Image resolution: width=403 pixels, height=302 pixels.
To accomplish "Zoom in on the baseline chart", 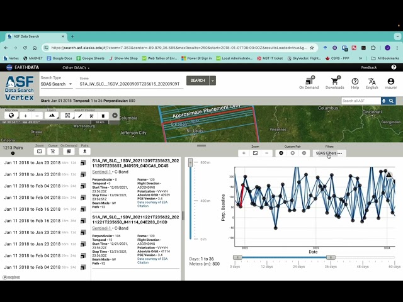I will [244, 153].
